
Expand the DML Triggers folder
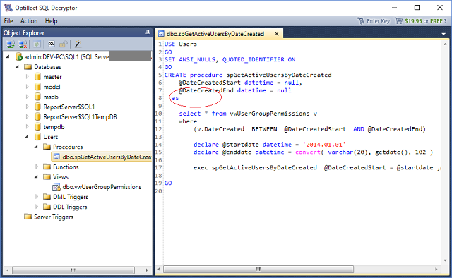pos(37,196)
